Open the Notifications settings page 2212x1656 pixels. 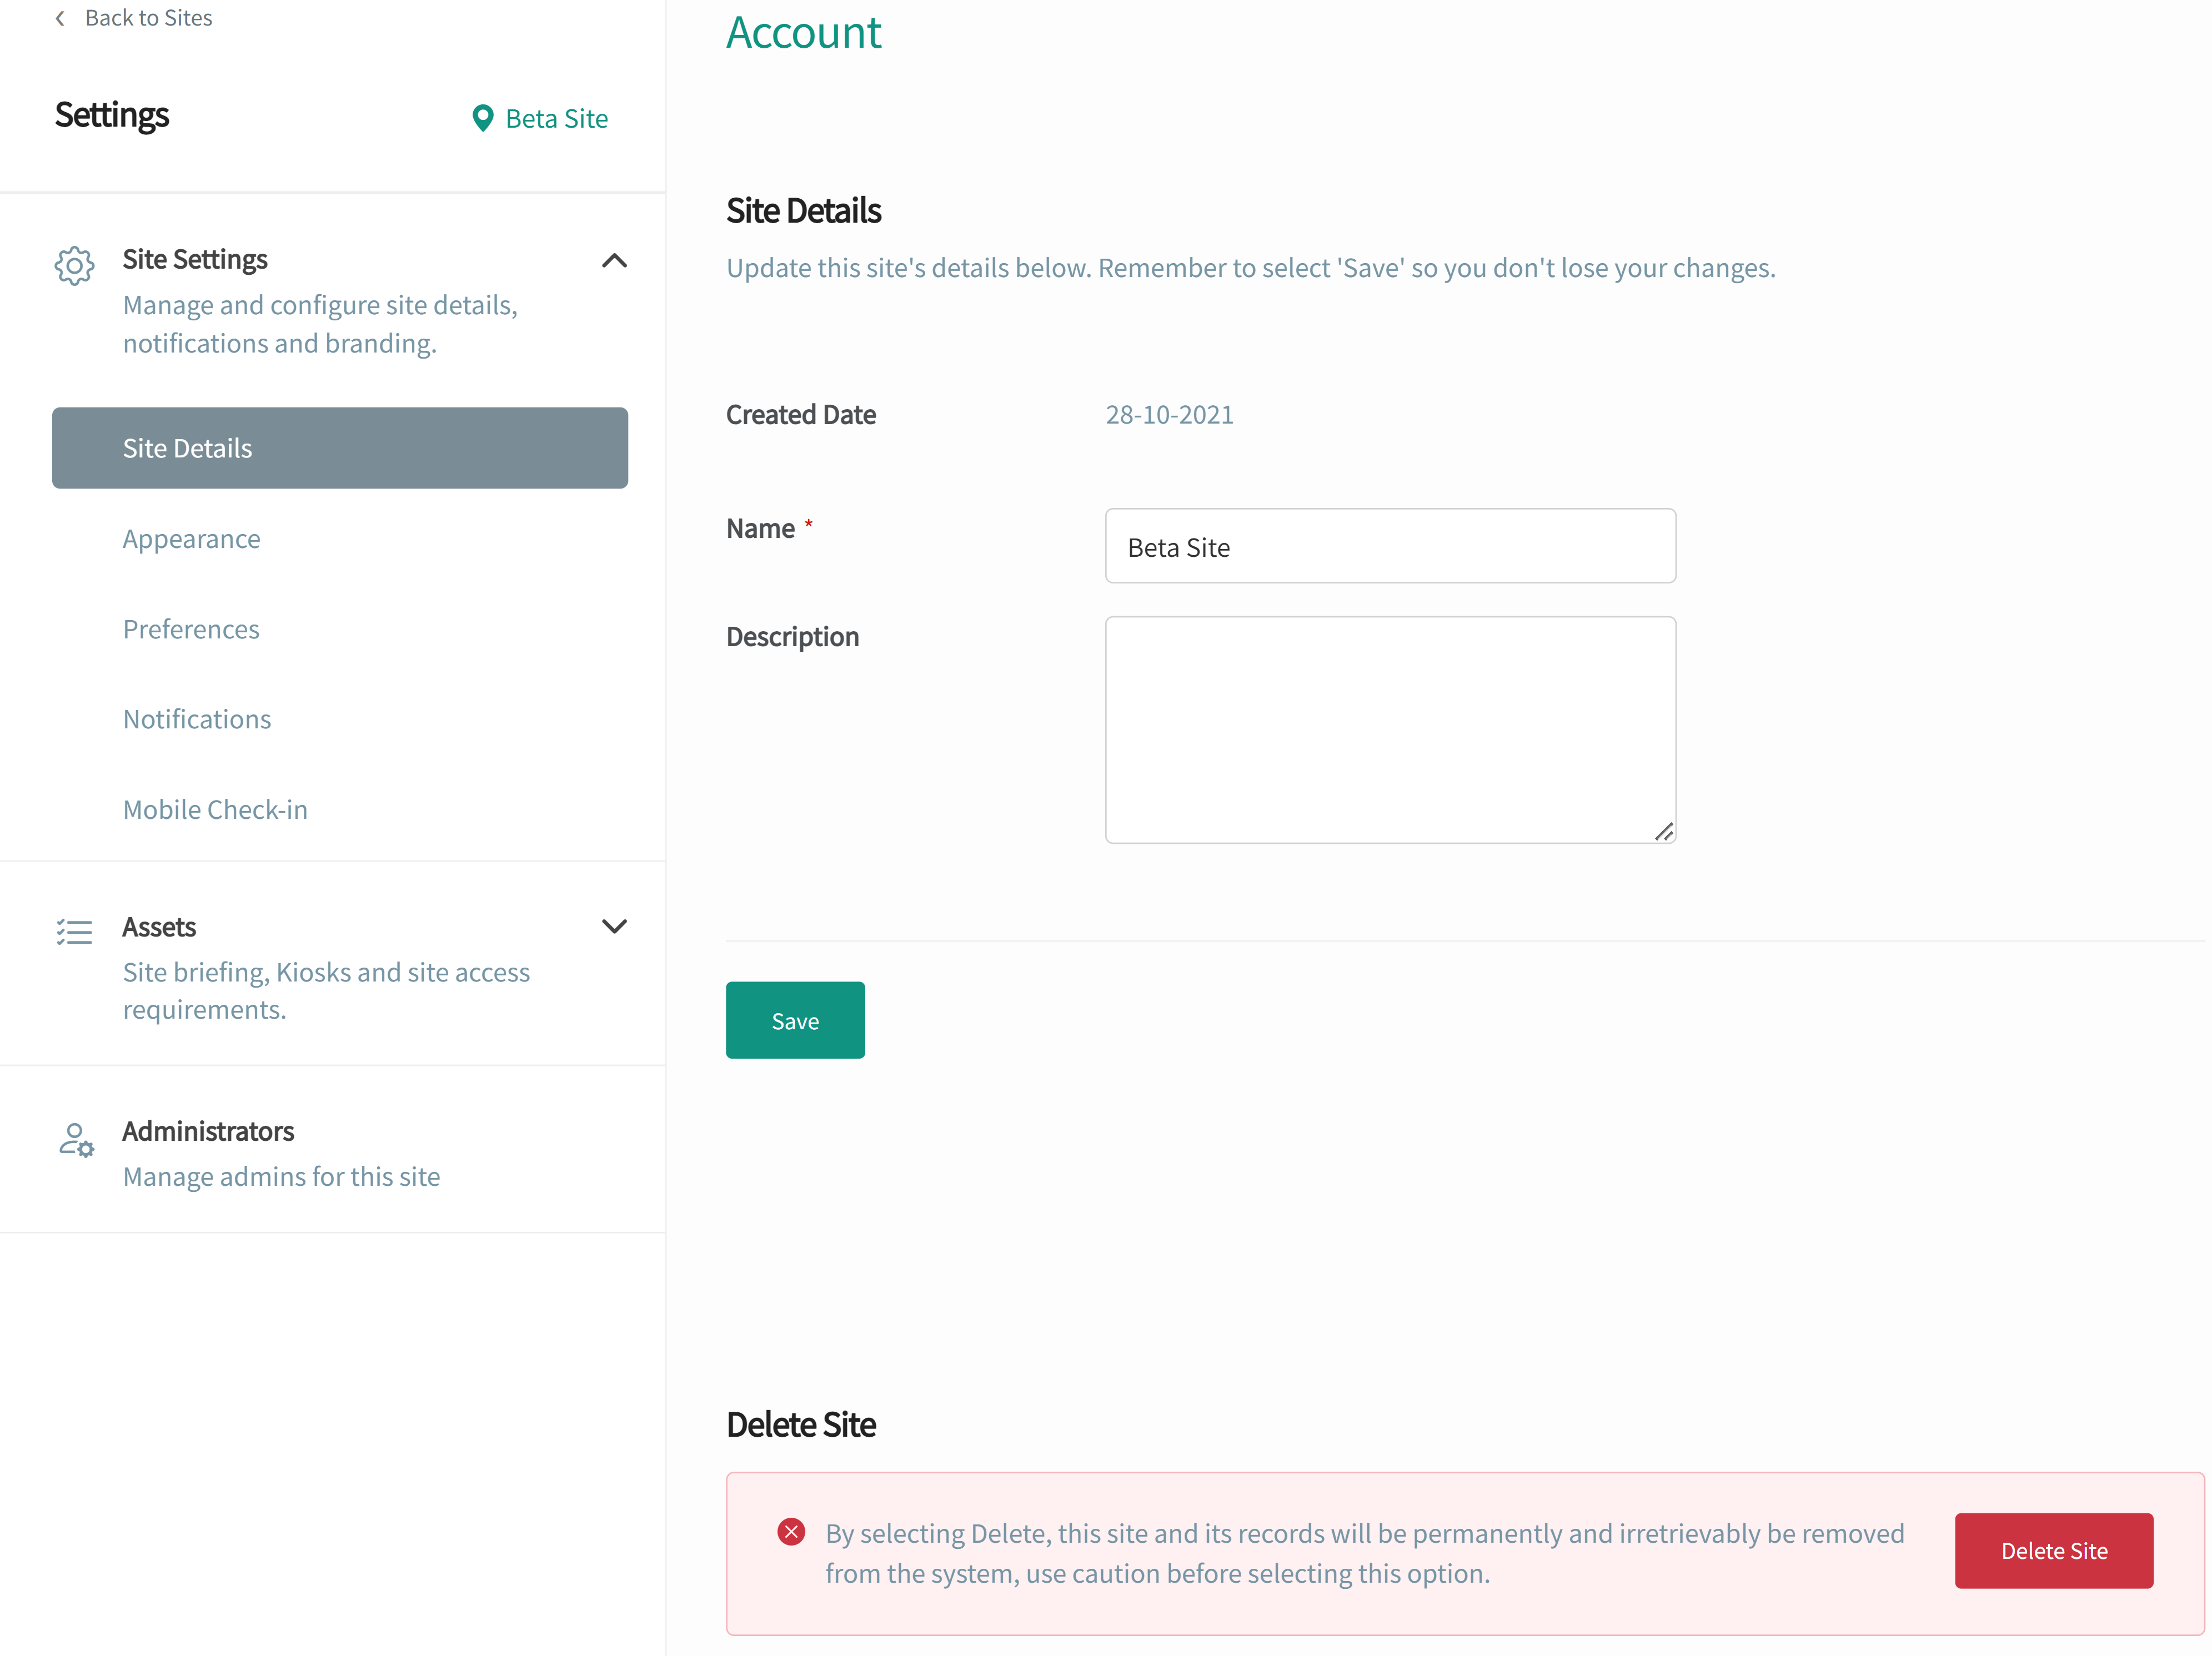(x=197, y=718)
